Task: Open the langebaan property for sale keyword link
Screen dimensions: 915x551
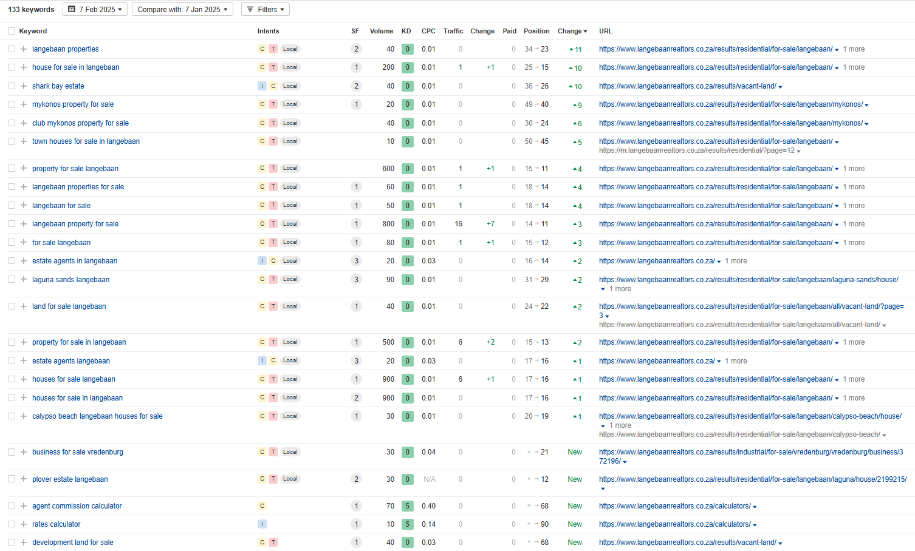Action: pyautogui.click(x=75, y=224)
